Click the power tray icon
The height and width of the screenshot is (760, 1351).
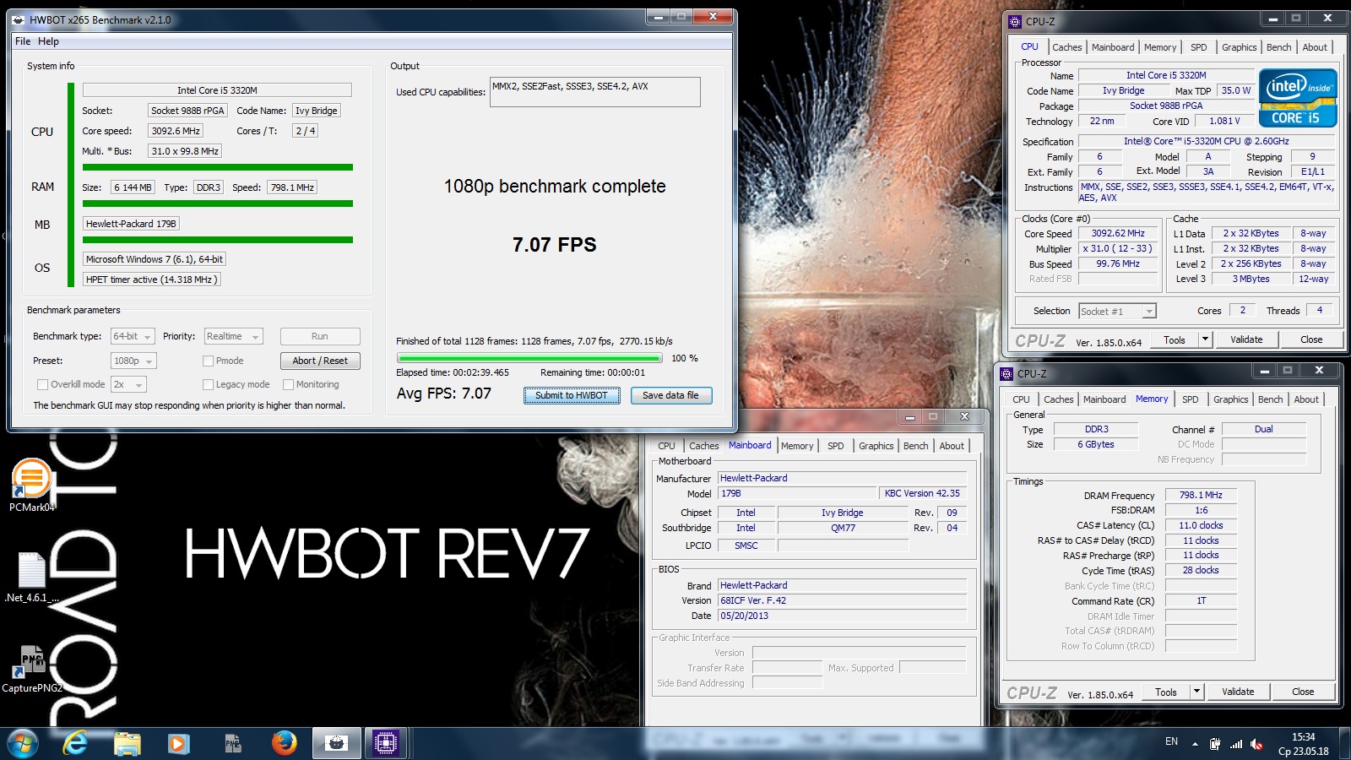tap(1215, 744)
